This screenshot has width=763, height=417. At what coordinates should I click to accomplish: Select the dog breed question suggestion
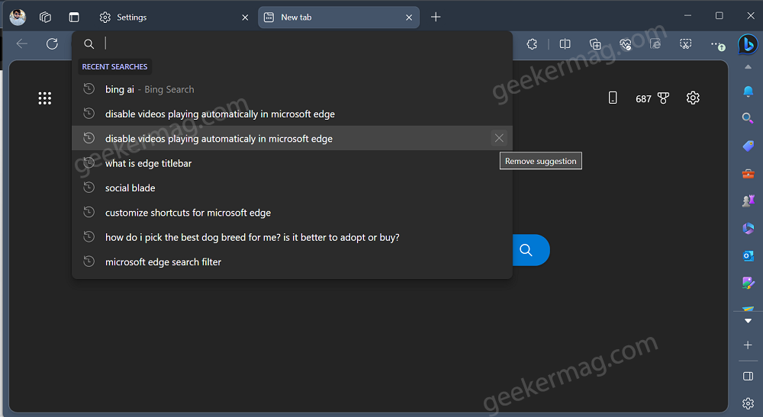(292, 237)
